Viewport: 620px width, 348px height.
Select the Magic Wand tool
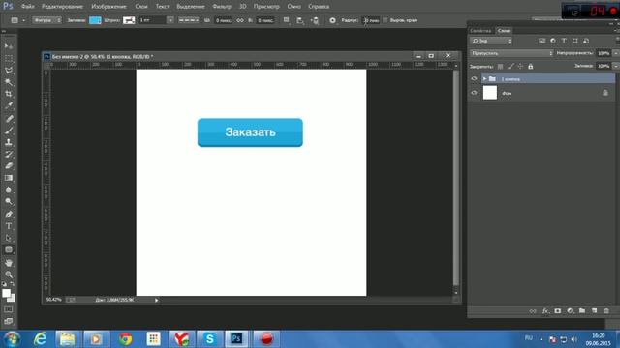click(x=9, y=82)
